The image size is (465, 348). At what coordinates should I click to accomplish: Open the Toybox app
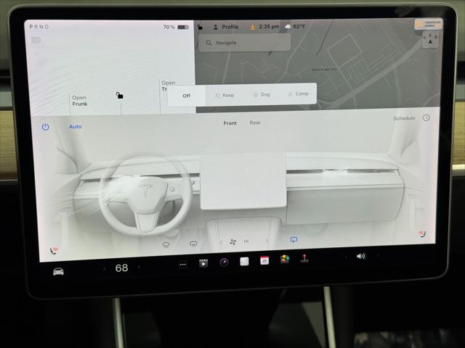285,260
